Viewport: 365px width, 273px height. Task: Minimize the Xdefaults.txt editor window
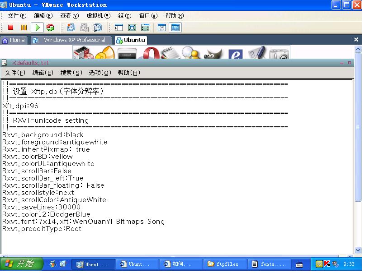(x=342, y=63)
